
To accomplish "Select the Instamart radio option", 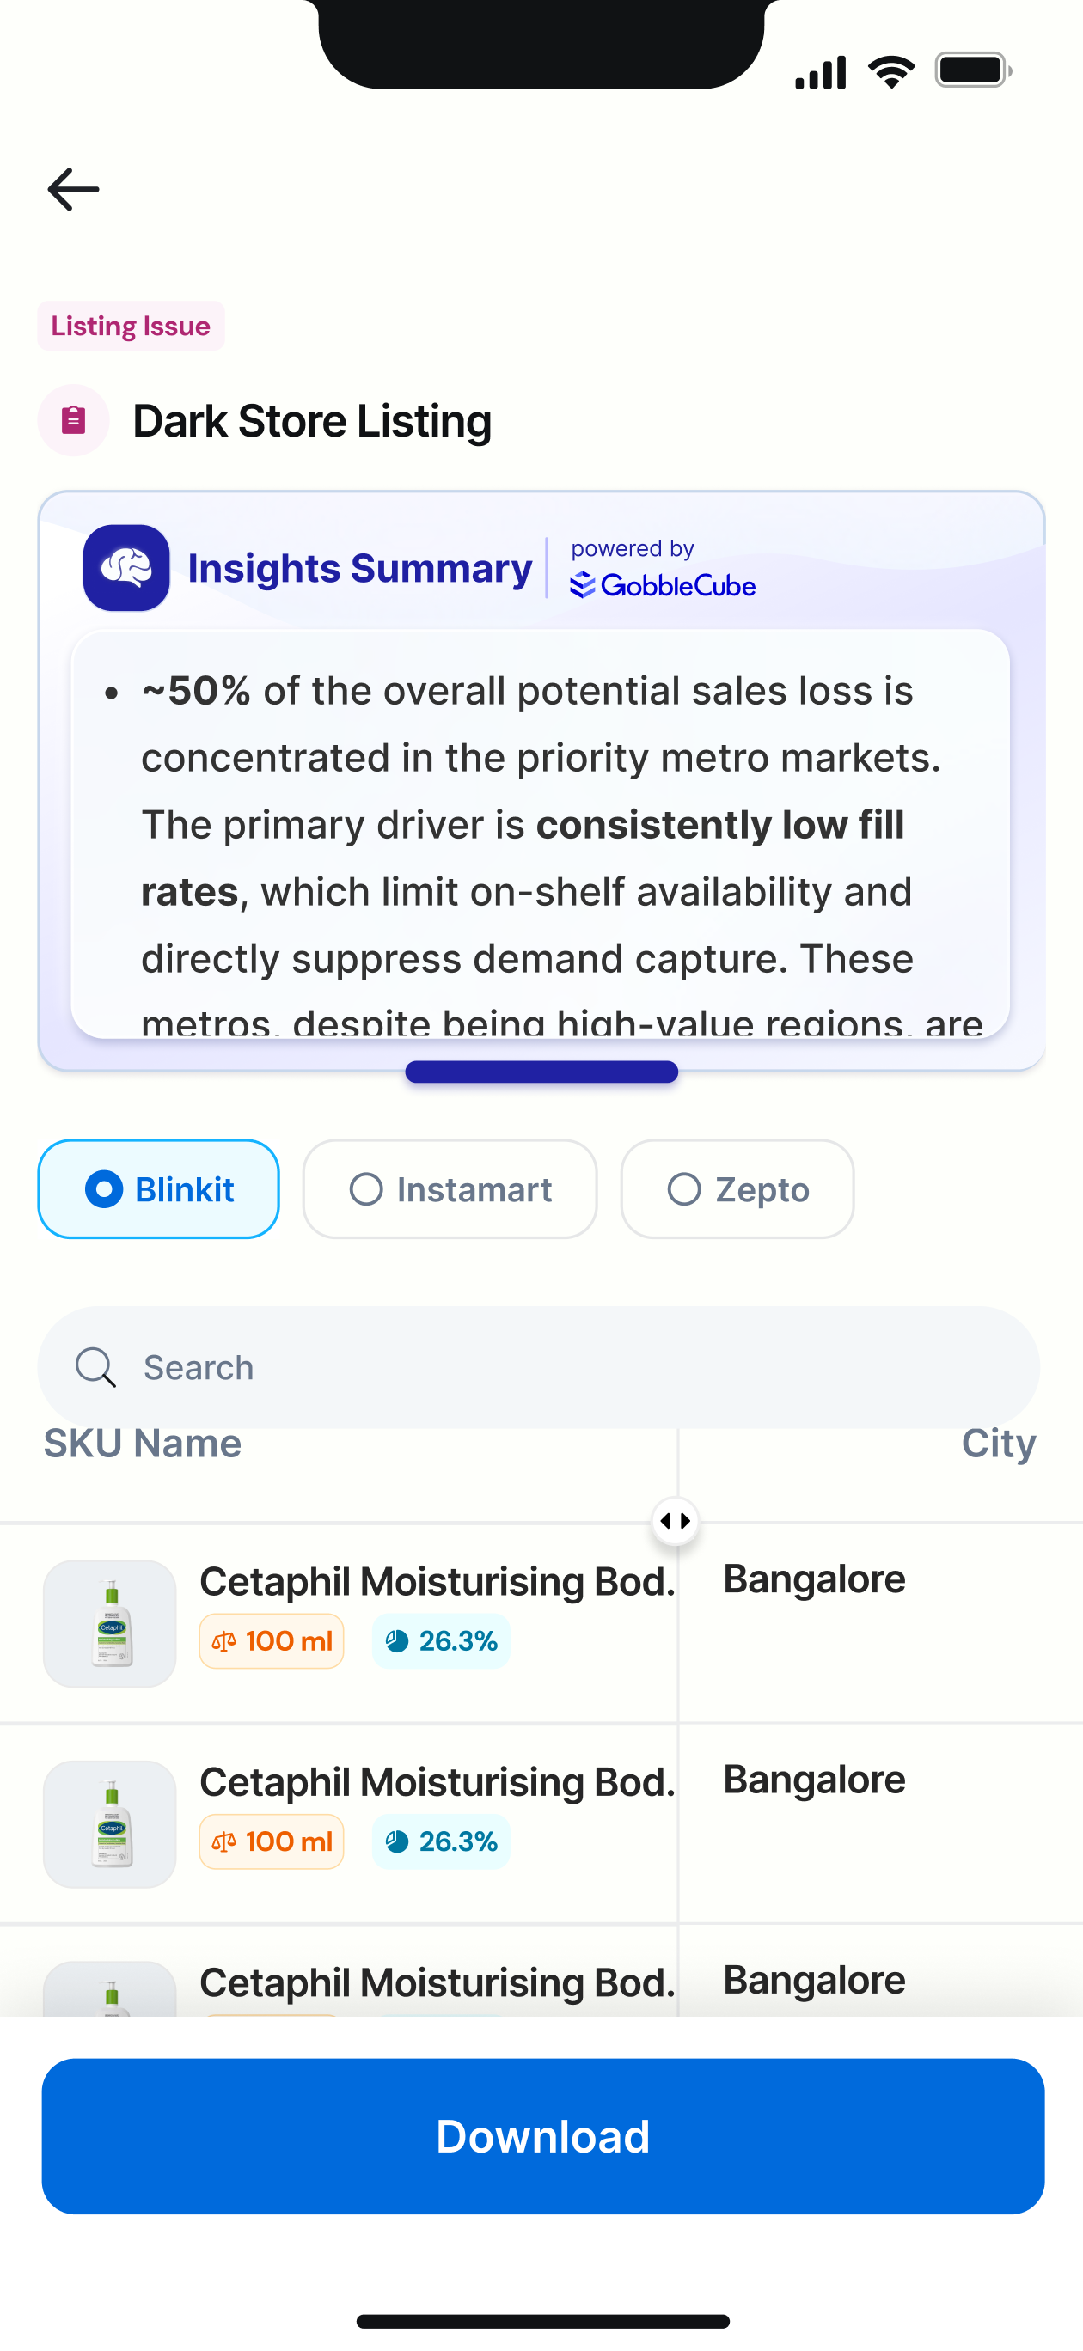I will click(x=450, y=1189).
